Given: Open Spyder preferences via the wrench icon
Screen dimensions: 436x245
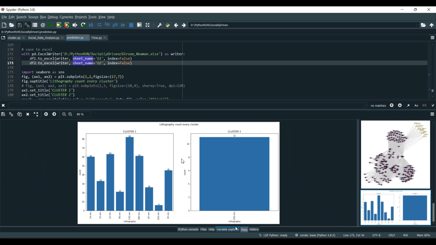Looking at the screenshot, I should point(159,25).
